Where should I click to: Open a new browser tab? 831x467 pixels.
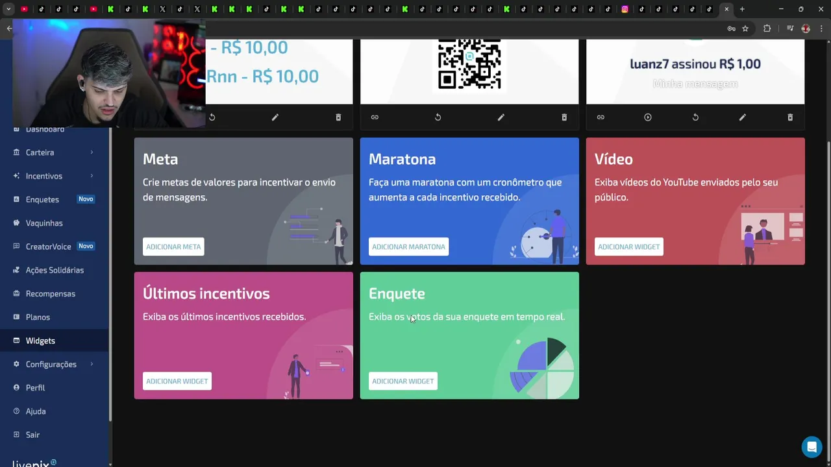coord(742,9)
